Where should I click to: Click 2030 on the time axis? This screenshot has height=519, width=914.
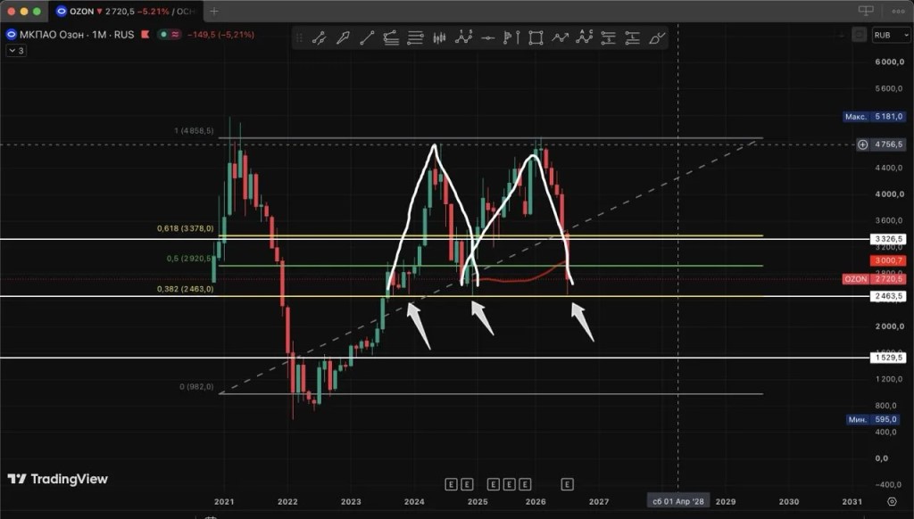789,501
